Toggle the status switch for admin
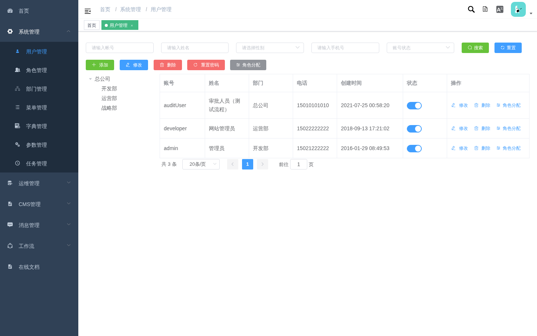Screen dimensions: 537x336 [414, 149]
